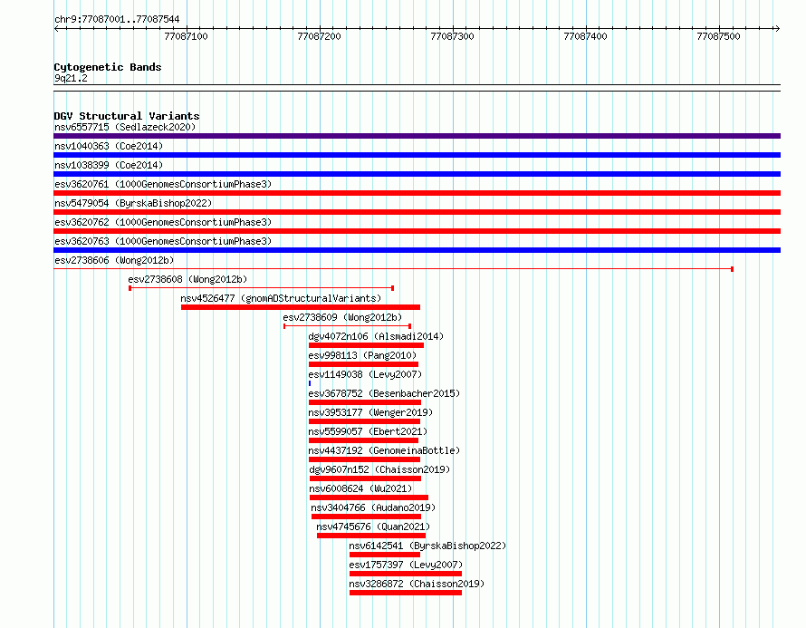806x628 pixels.
Task: Click the red bar under nsv6008624
Action: click(x=369, y=498)
